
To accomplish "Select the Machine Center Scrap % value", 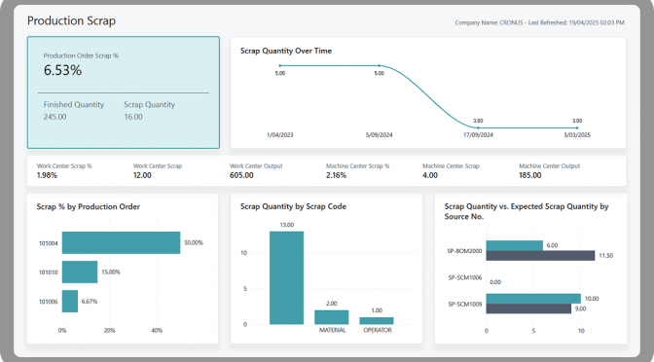I will [336, 175].
